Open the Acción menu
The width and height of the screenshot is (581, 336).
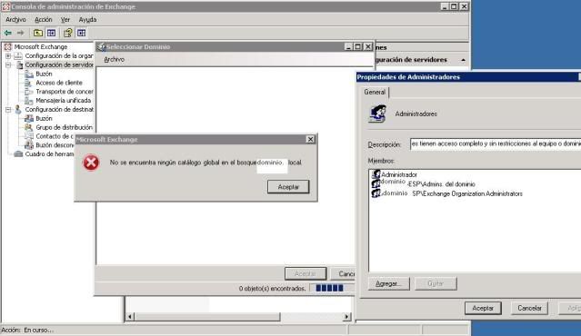click(44, 20)
